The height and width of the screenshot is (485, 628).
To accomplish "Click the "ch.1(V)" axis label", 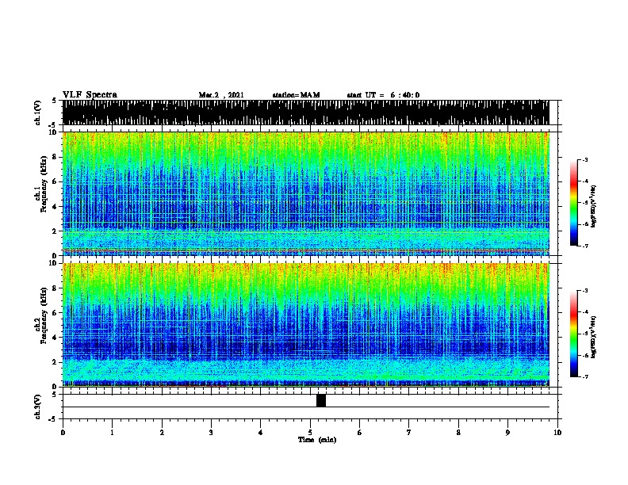I will tap(37, 113).
